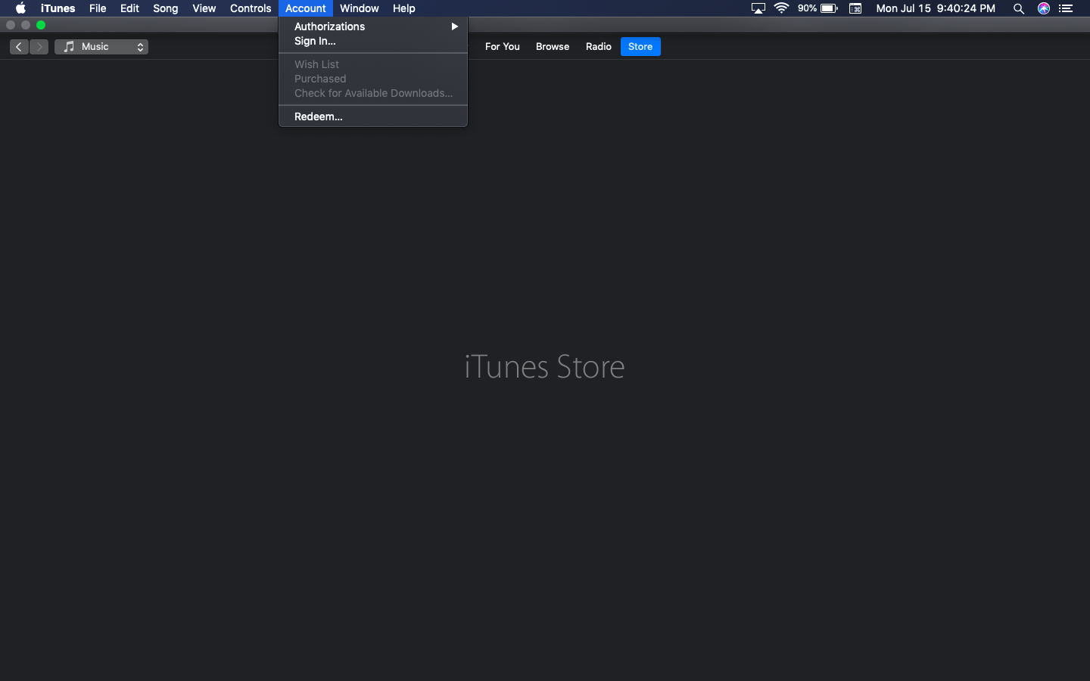Viewport: 1090px width, 681px height.
Task: Switch to the Radio tab
Action: 599,47
